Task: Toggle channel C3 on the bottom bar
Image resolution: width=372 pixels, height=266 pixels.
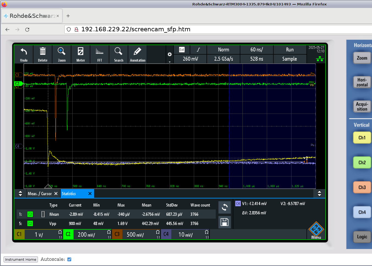Action: [117, 234]
